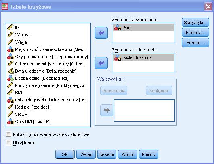Click the arrow button to move the column variable back
This screenshot has width=214, height=164.
coord(101,63)
